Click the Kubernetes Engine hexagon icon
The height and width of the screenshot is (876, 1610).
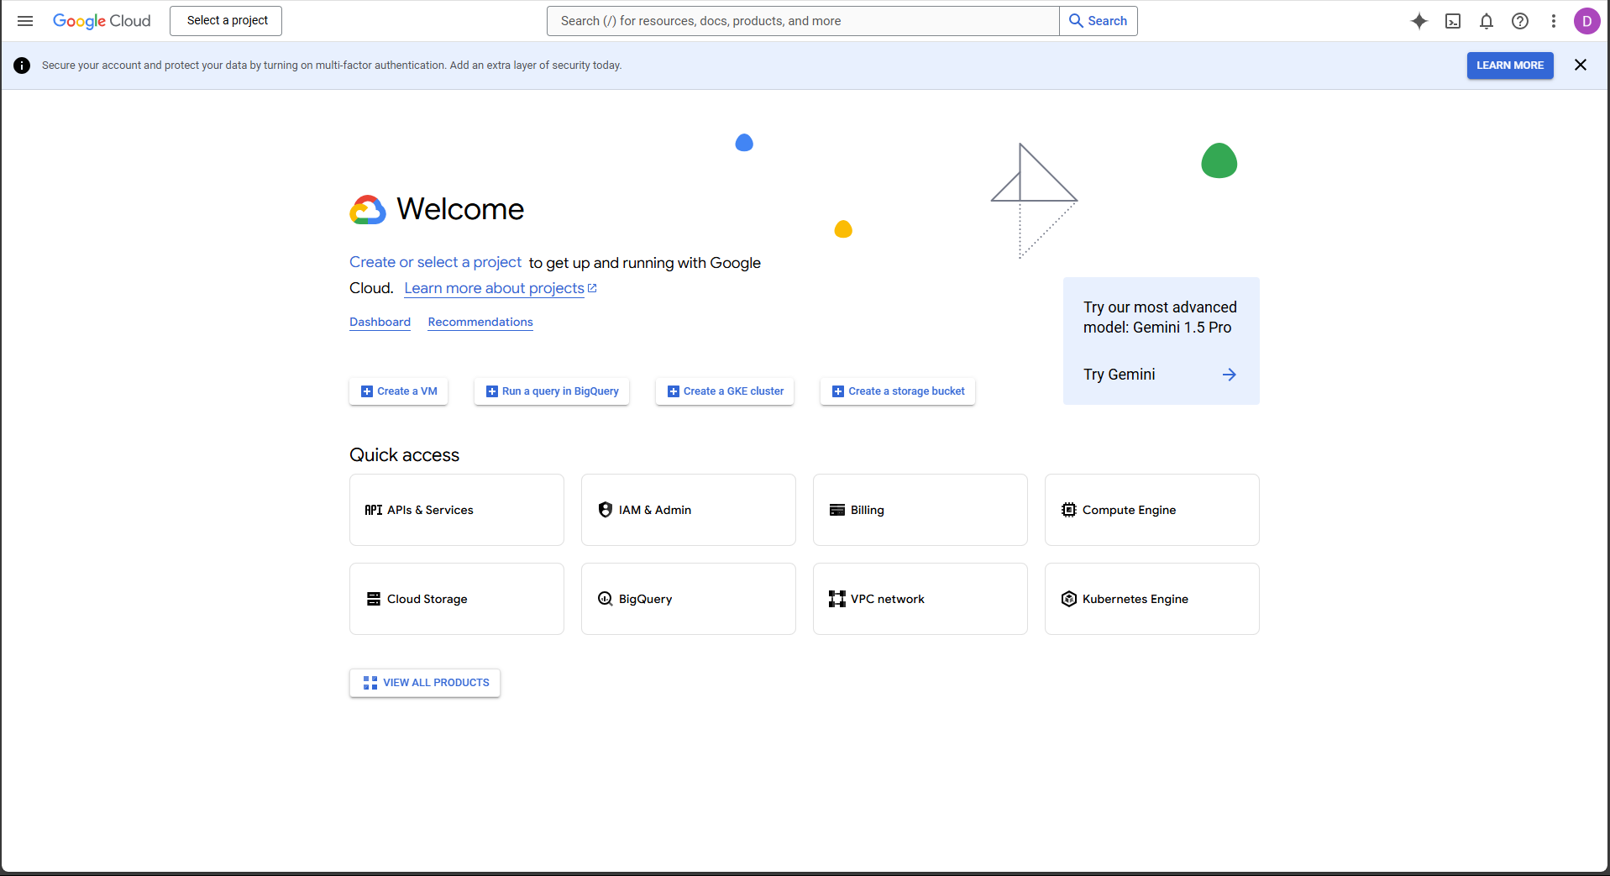(x=1069, y=599)
